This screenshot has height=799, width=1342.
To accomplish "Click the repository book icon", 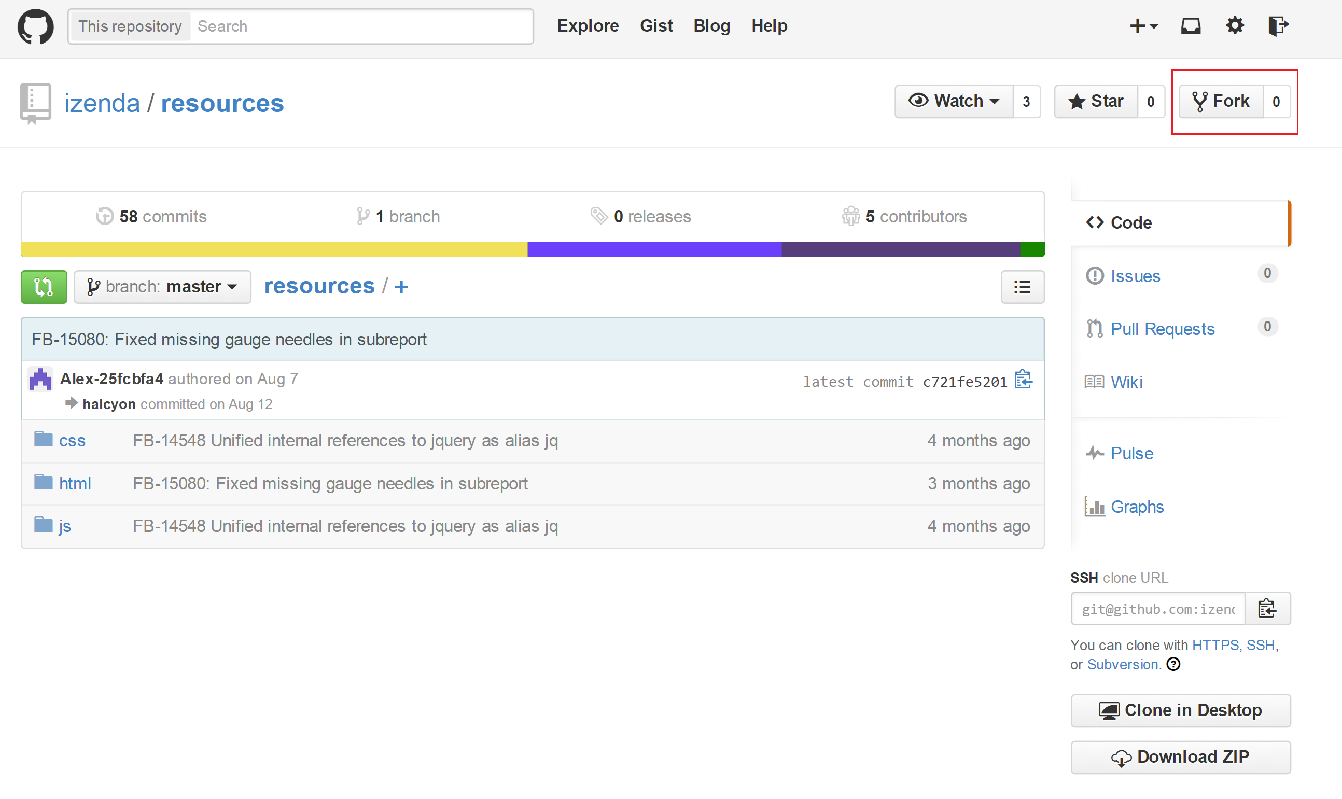I will (x=36, y=103).
